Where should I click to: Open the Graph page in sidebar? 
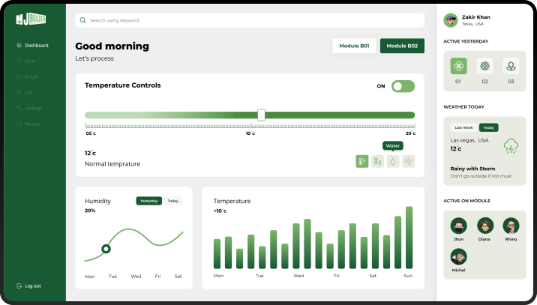point(31,76)
